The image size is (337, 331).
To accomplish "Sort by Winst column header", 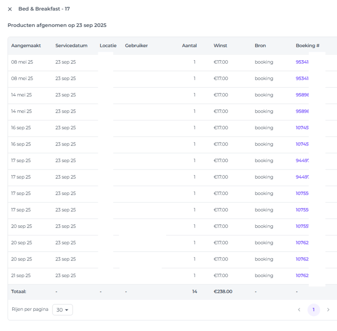I will point(220,46).
